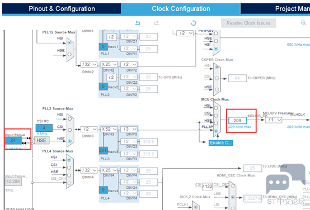Select HSE in CKPER Clock Mux
Screen dimensions: 310x210
(x=217, y=89)
